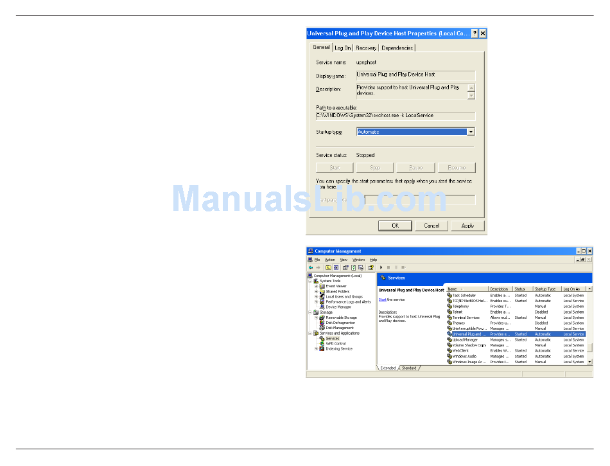Click the Help toolbar icon with question mark
610x466 pixels.
[371, 267]
